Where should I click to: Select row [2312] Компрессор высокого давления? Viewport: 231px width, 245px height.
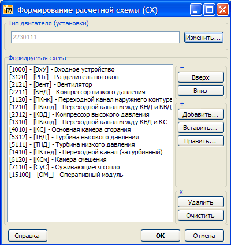coord(90,114)
